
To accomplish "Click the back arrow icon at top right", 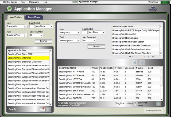I will pos(152,9).
